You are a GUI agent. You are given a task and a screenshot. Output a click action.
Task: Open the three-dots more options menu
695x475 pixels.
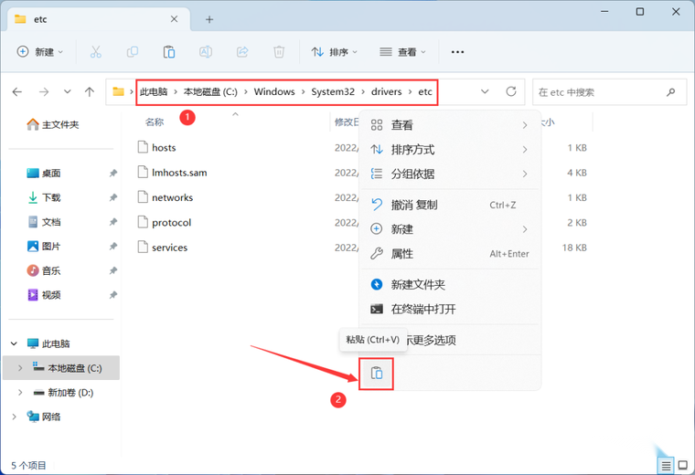pyautogui.click(x=457, y=52)
